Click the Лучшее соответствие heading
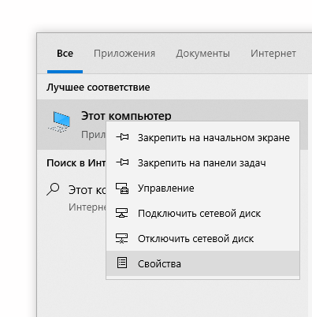Image resolution: width=312 pixels, height=317 pixels. tap(98, 88)
